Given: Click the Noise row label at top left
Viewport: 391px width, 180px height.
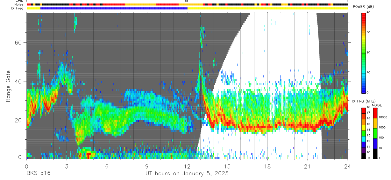Looking at the screenshot, I should point(19,4).
